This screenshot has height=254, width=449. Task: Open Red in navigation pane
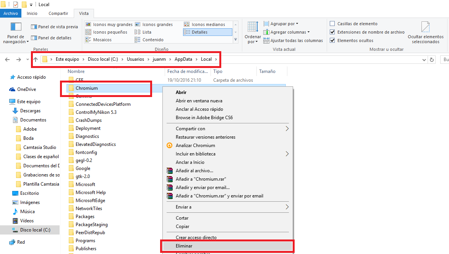(x=17, y=242)
